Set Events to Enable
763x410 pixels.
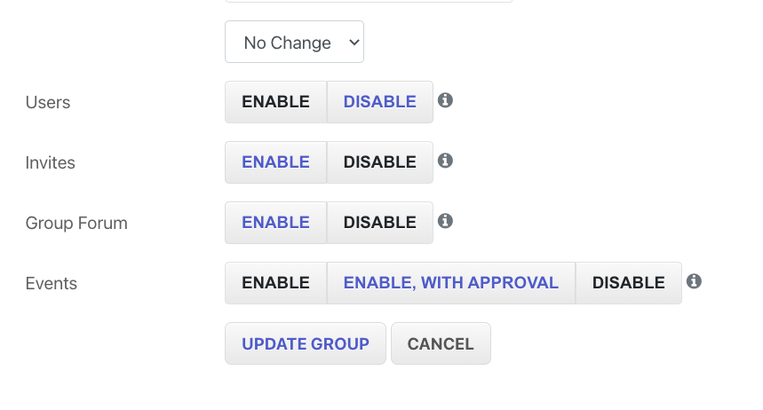pyautogui.click(x=276, y=283)
